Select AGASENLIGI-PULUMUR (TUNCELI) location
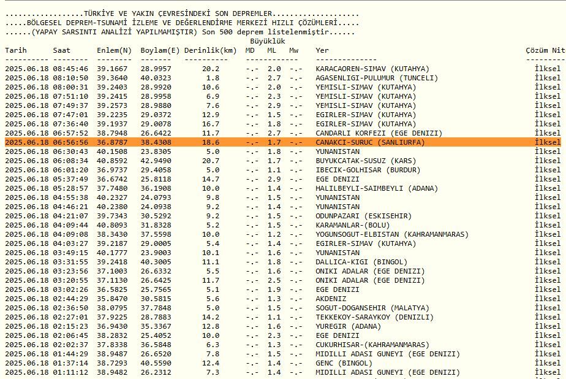This screenshot has height=379, width=566. point(377,78)
